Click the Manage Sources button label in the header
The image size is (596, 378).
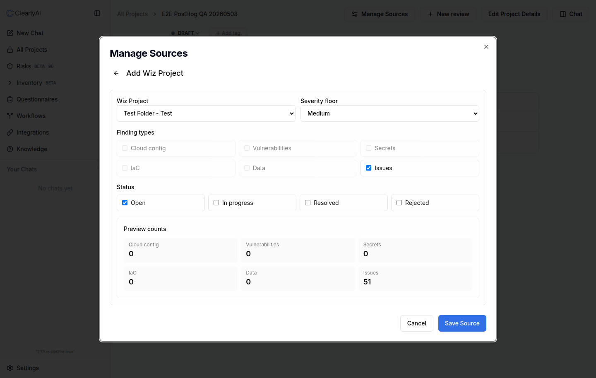tap(385, 14)
